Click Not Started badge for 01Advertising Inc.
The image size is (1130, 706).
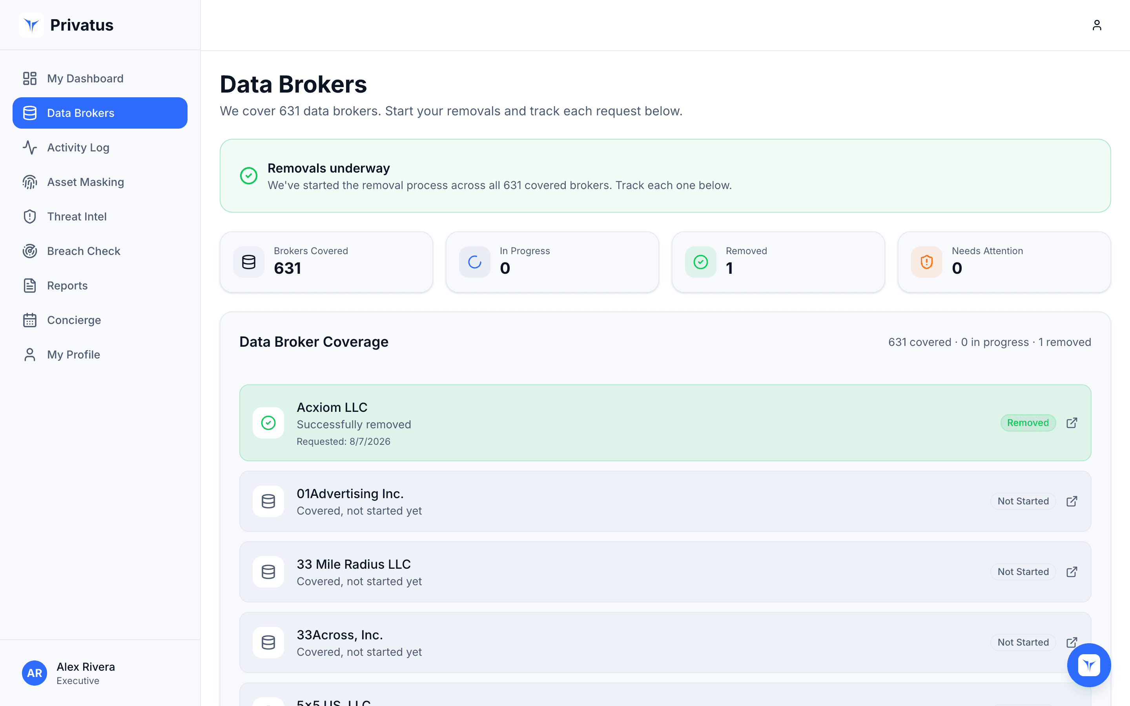click(x=1023, y=502)
